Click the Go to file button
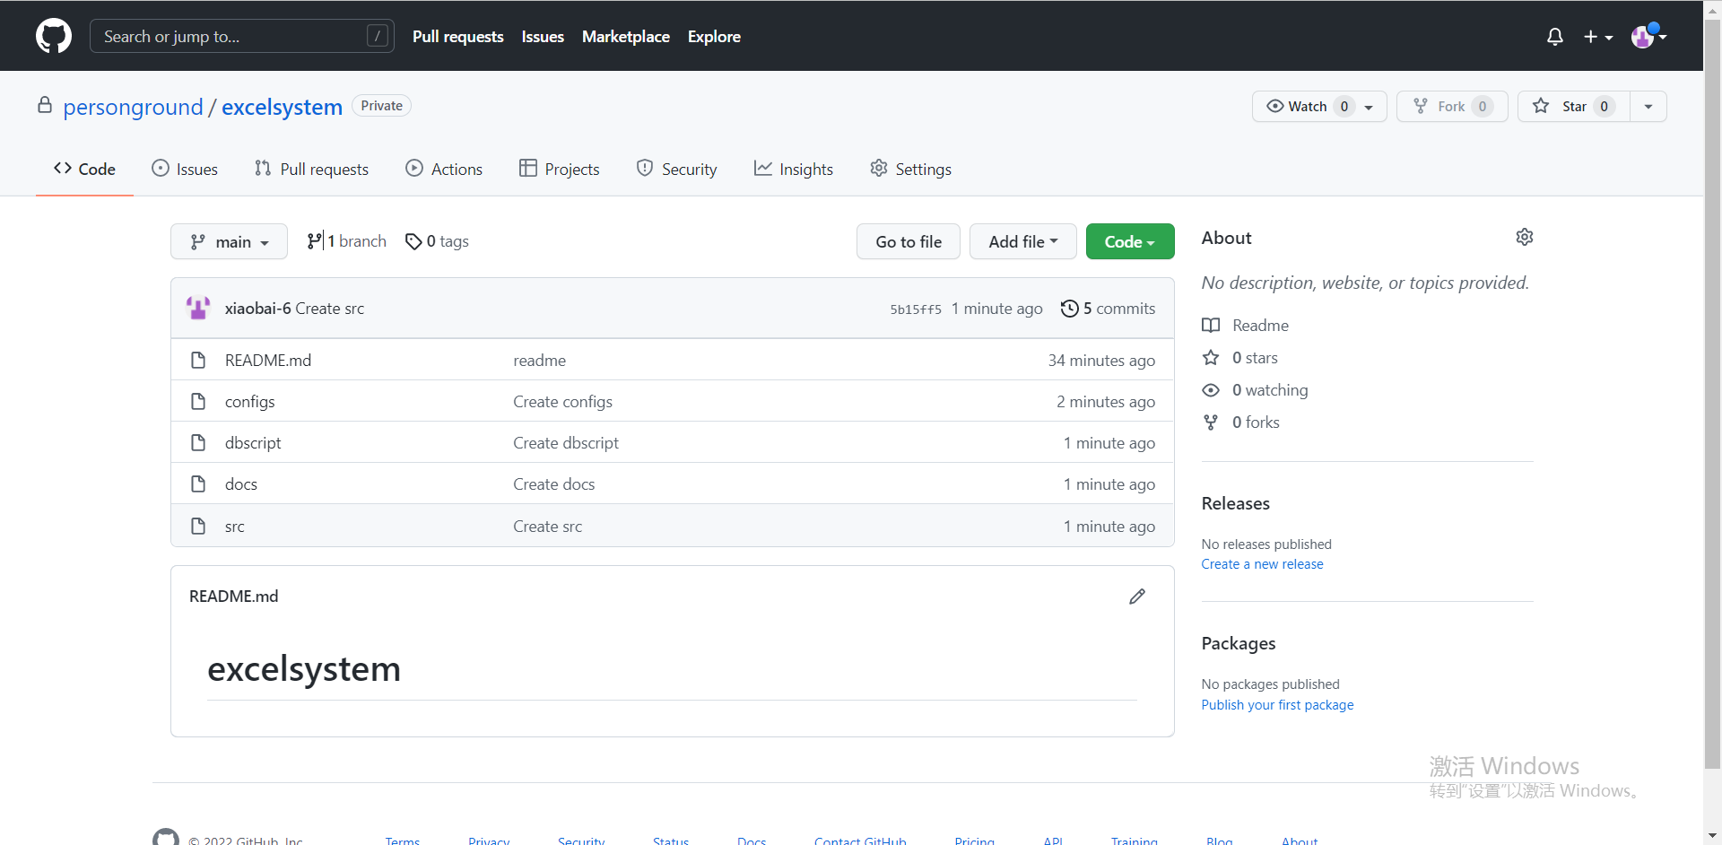This screenshot has height=845, width=1722. (x=909, y=241)
